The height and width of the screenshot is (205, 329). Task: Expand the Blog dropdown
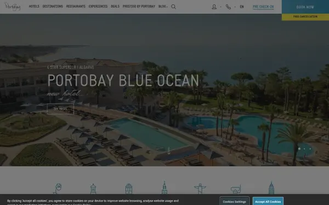click(x=163, y=7)
